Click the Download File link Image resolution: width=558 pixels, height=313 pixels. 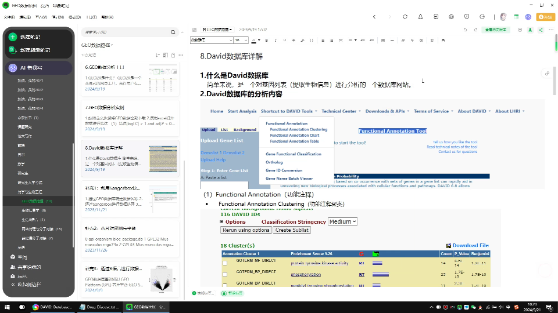470,245
